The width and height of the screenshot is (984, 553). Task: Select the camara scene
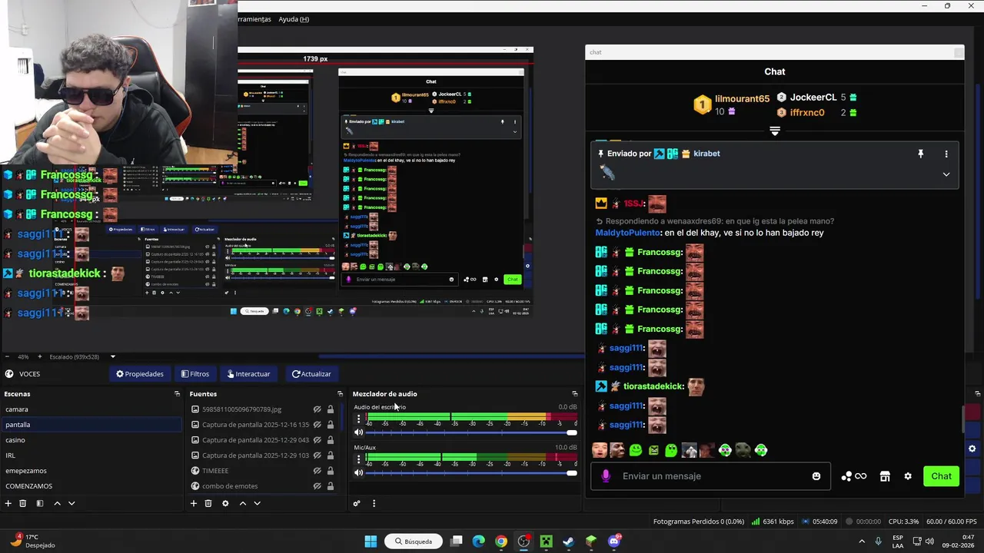pos(91,409)
